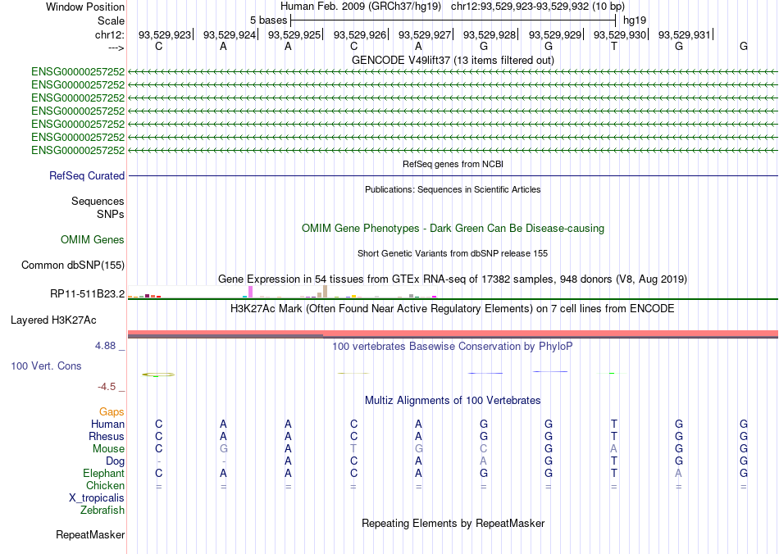Open the RepeatMasker track label
Viewport: 779px width, 554px height.
[90, 534]
